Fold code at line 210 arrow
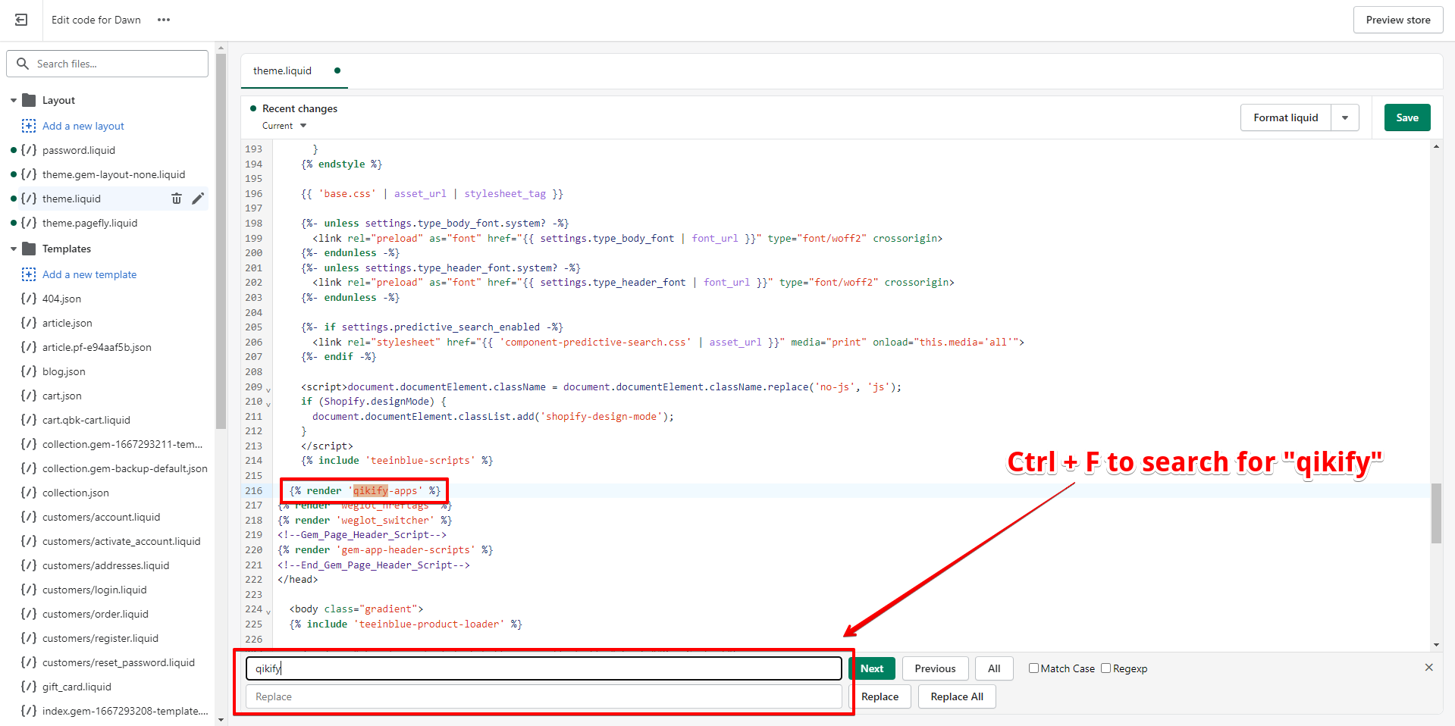 (268, 404)
